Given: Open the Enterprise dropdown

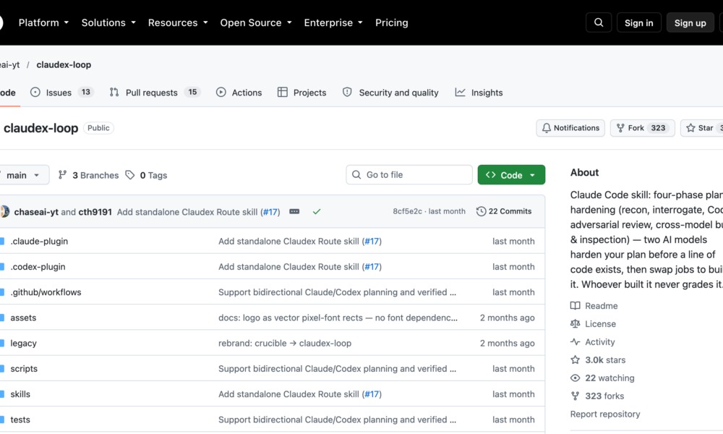Looking at the screenshot, I should coord(333,22).
